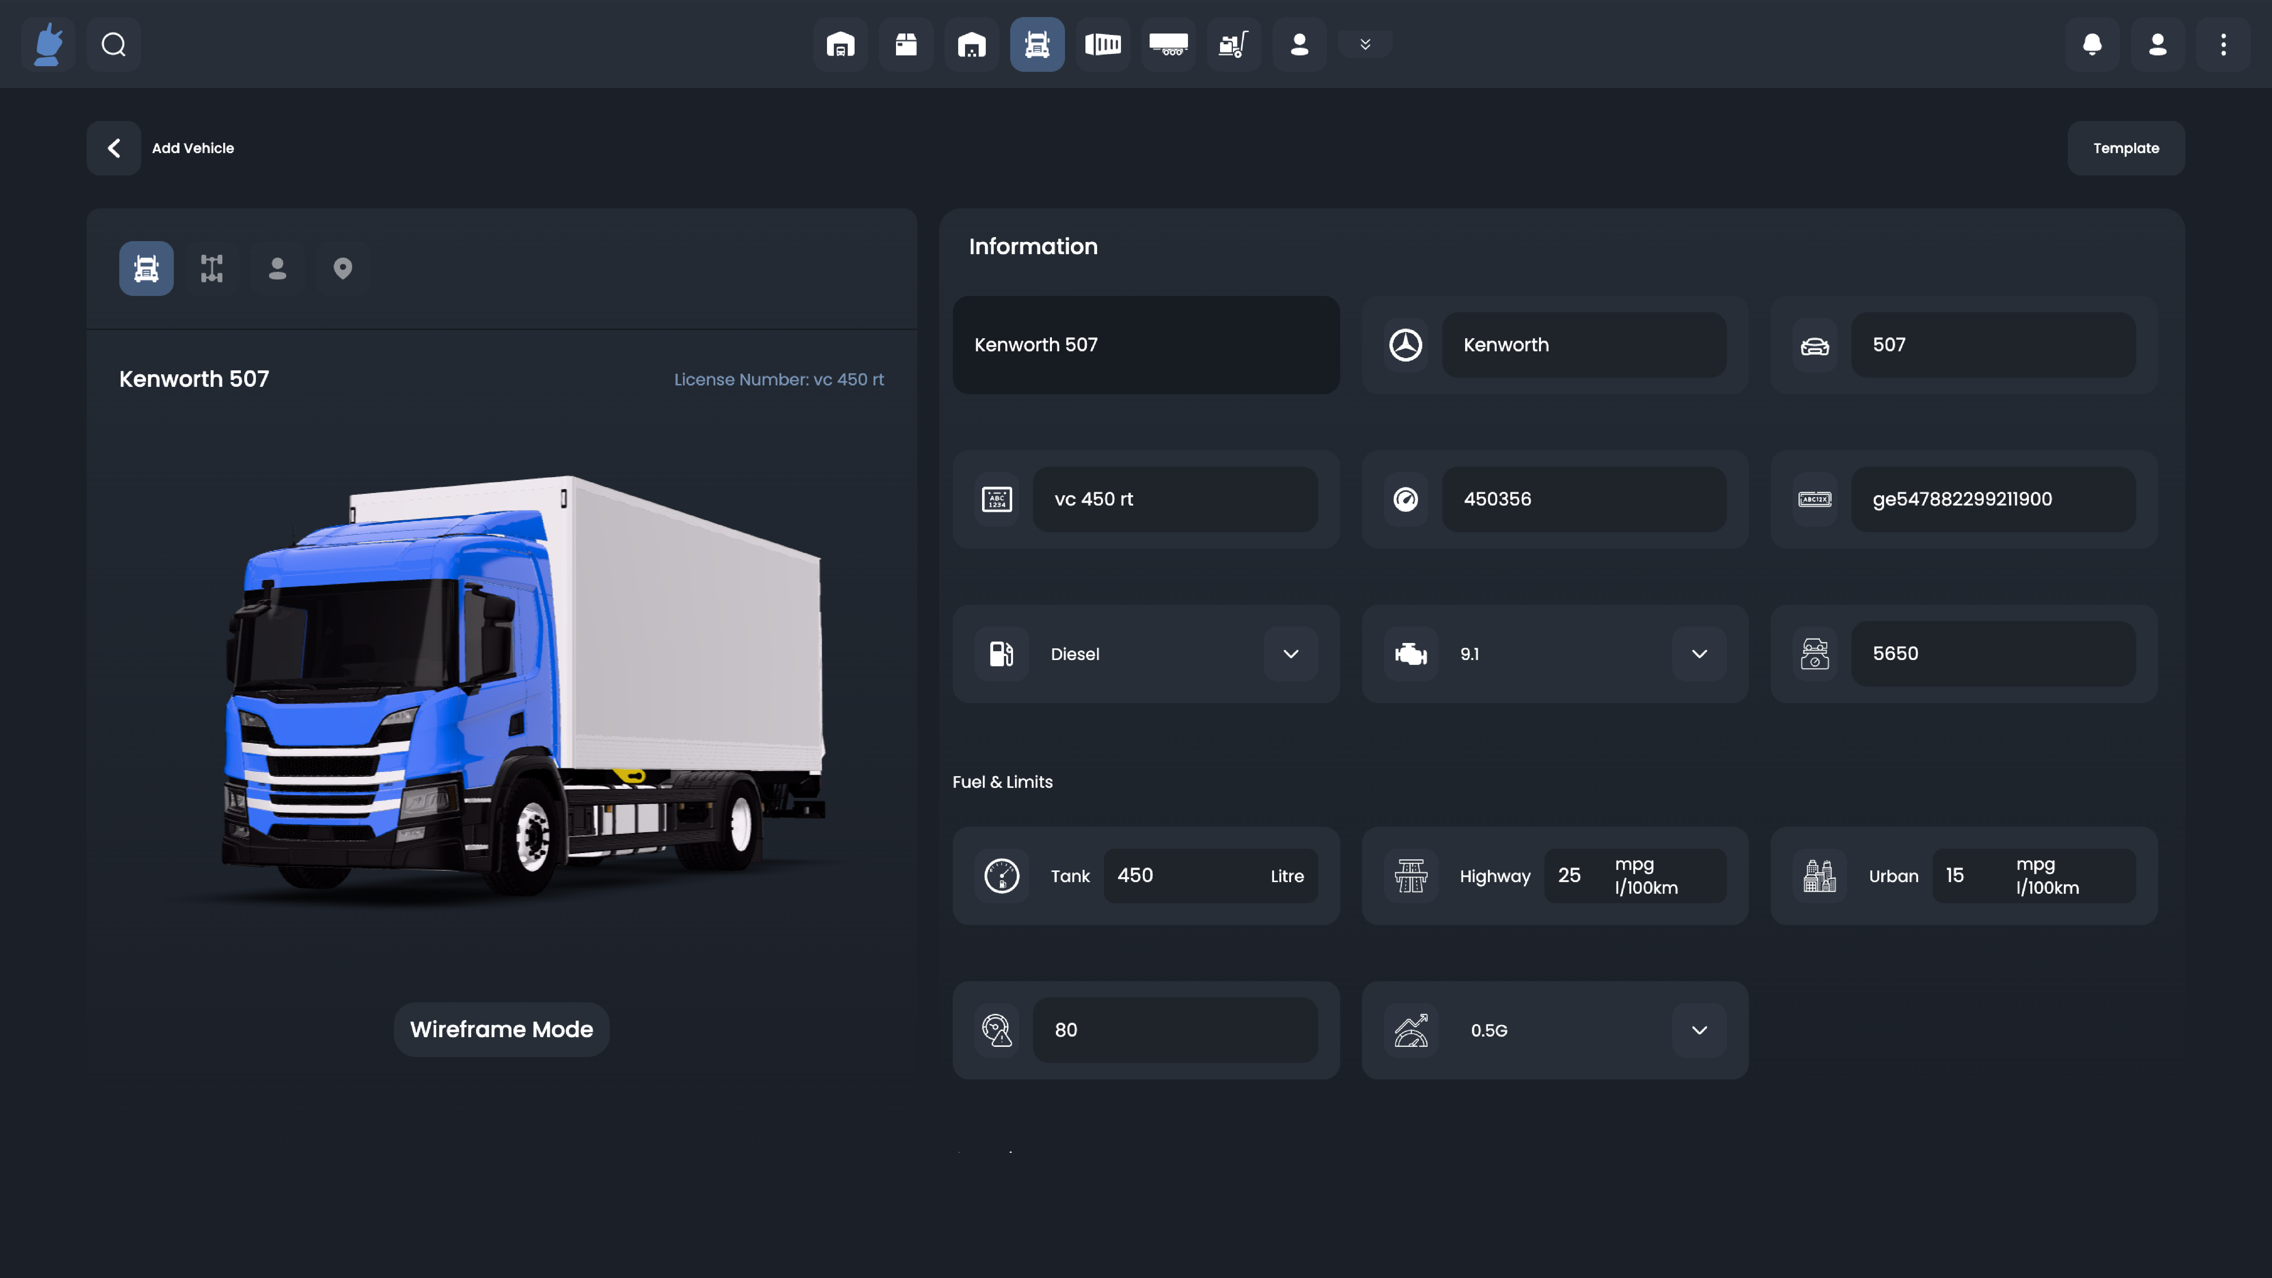The height and width of the screenshot is (1278, 2272).
Task: Open the storage depot icon in top navigation
Action: 972,44
